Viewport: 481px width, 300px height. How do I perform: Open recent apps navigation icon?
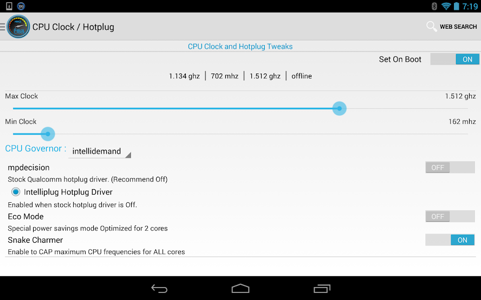point(322,288)
